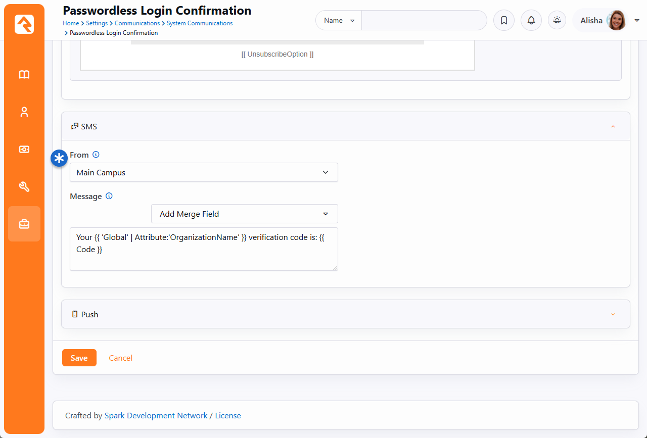647x438 pixels.
Task: Expand the Push panel
Action: click(x=613, y=314)
